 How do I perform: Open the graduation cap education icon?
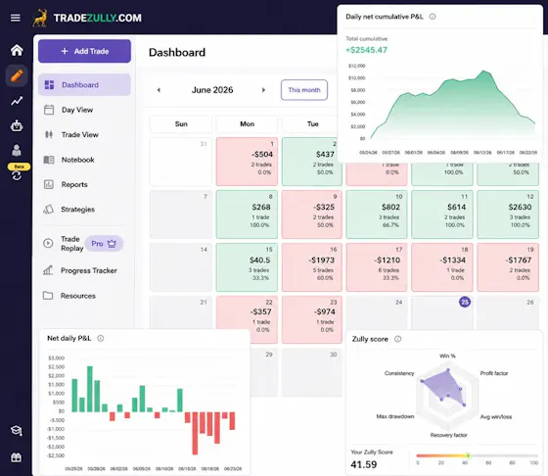click(x=17, y=431)
